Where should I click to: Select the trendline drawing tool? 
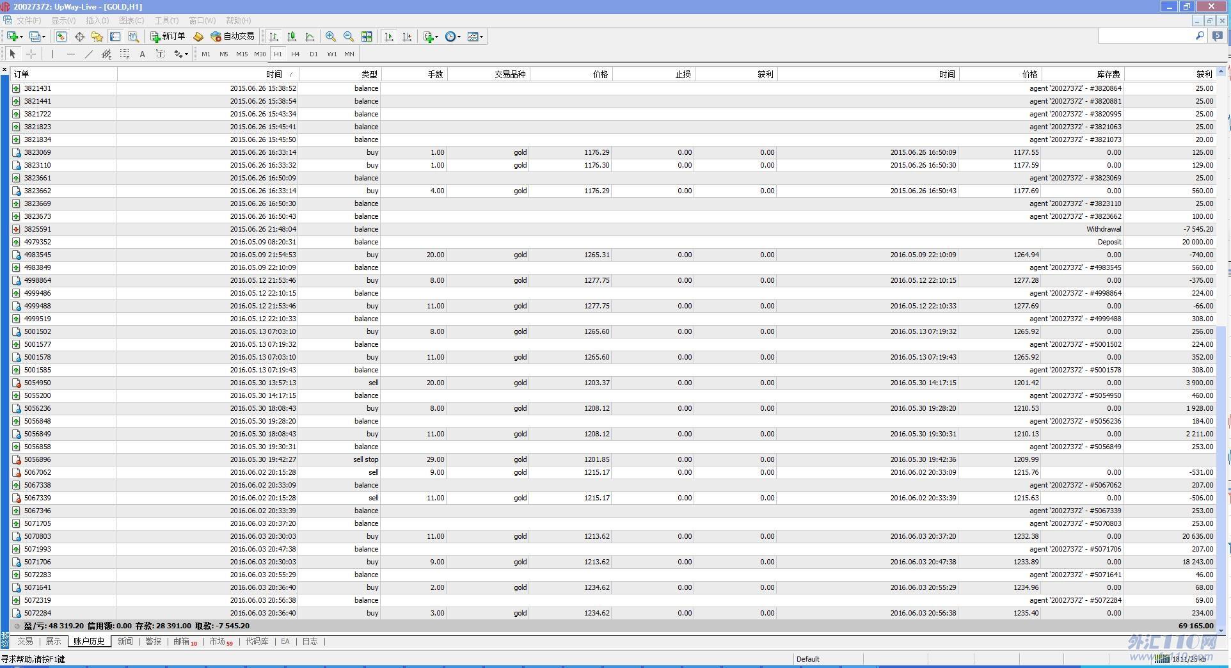[89, 54]
